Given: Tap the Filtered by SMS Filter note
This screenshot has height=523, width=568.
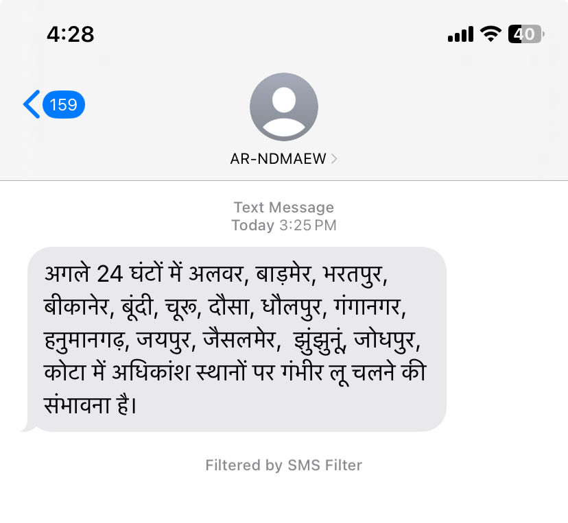Looking at the screenshot, I should 283,465.
